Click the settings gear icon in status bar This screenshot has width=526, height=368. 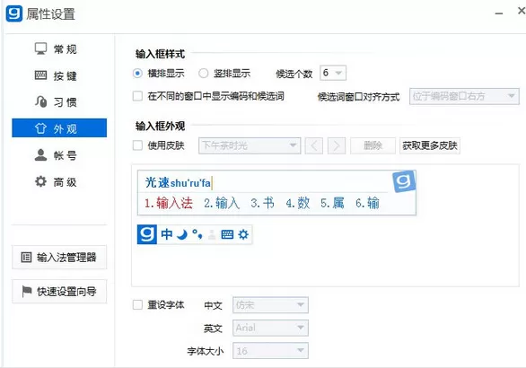coord(243,234)
